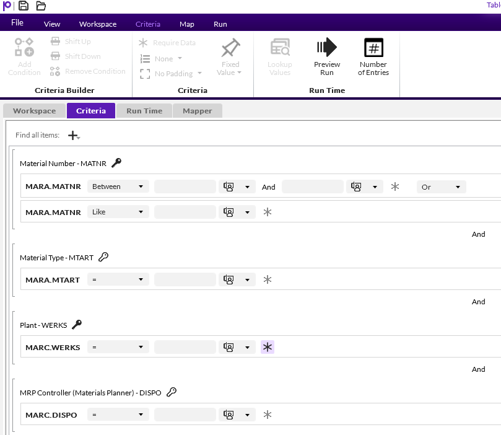The image size is (501, 435).
Task: Switch to the Run Time panel tab
Action: 144,111
